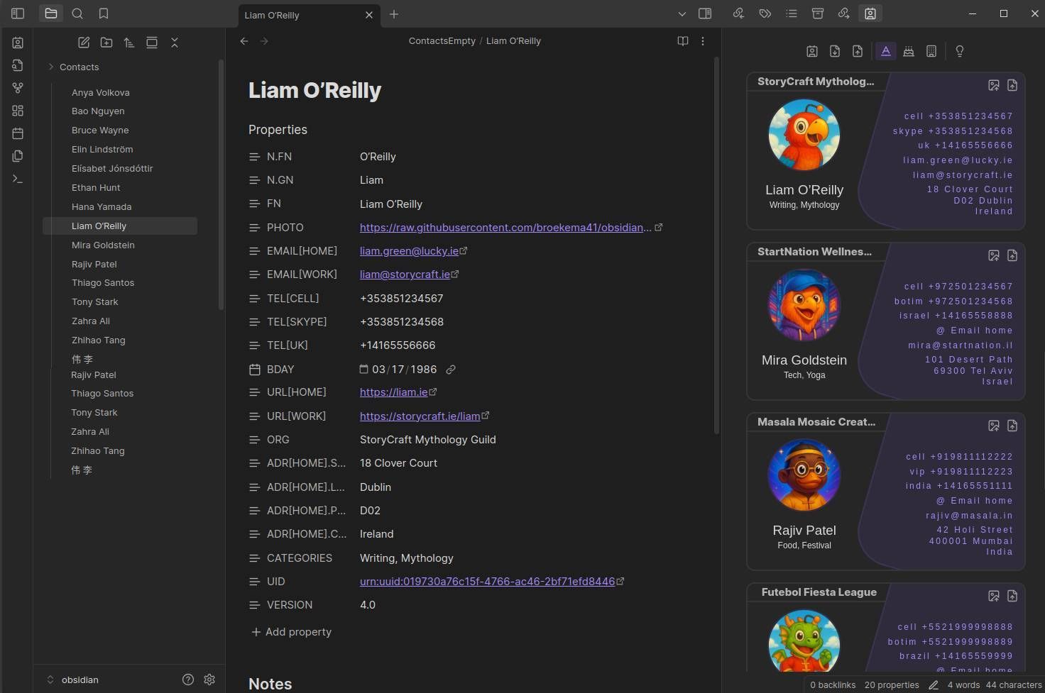The height and width of the screenshot is (693, 1045).
Task: Click the lightbulb icon in contacts panel
Action: pyautogui.click(x=959, y=51)
